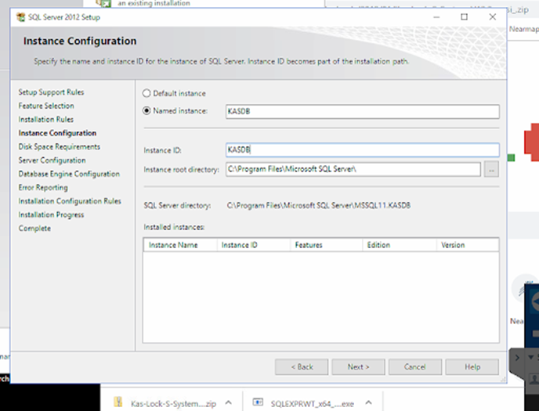Select Feature Selection step
539x411 pixels.
pyautogui.click(x=46, y=106)
